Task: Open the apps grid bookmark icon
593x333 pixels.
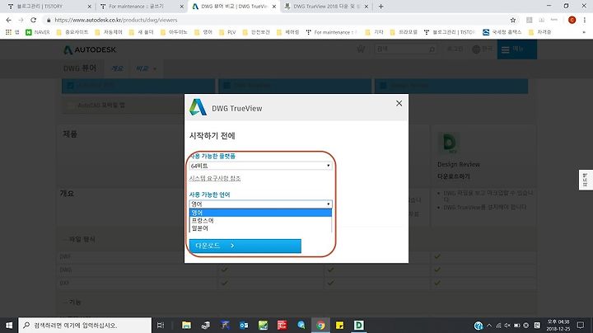Action: pos(9,32)
